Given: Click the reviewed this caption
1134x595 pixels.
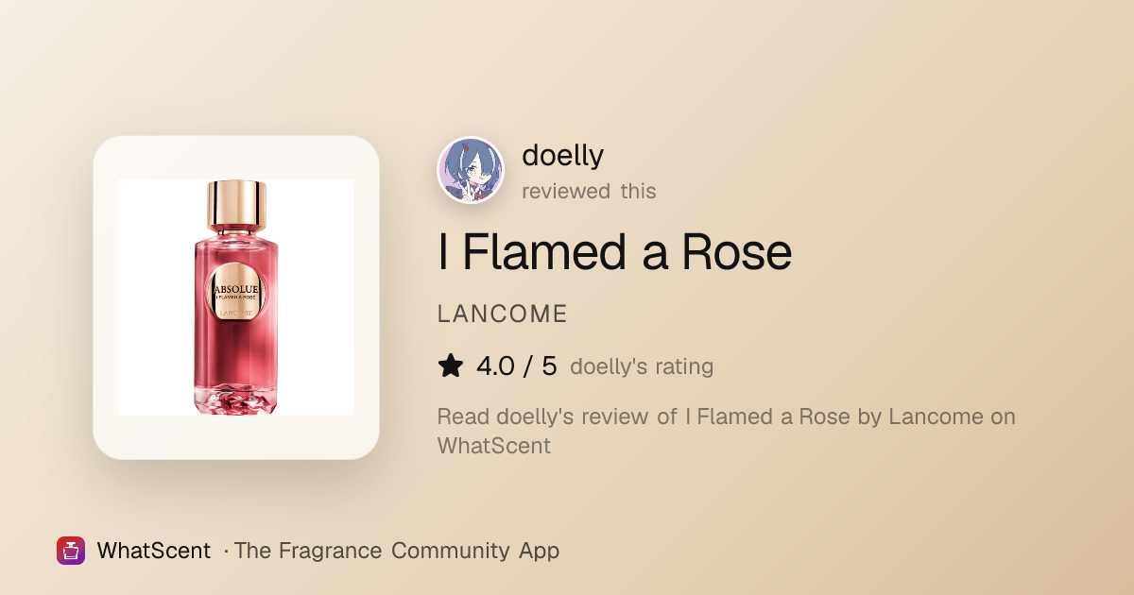Looking at the screenshot, I should coord(589,191).
